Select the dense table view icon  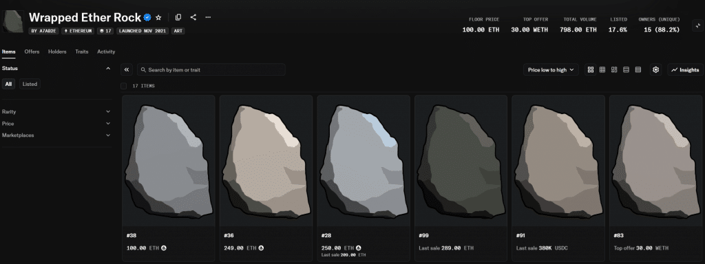pos(638,69)
